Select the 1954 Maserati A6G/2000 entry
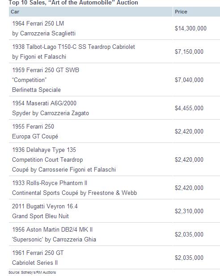Viewport: 220px width, 280px height. 114,108
